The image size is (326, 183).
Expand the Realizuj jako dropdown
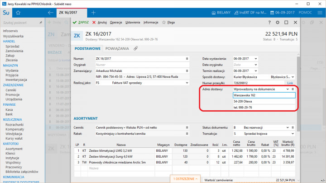coord(187,83)
